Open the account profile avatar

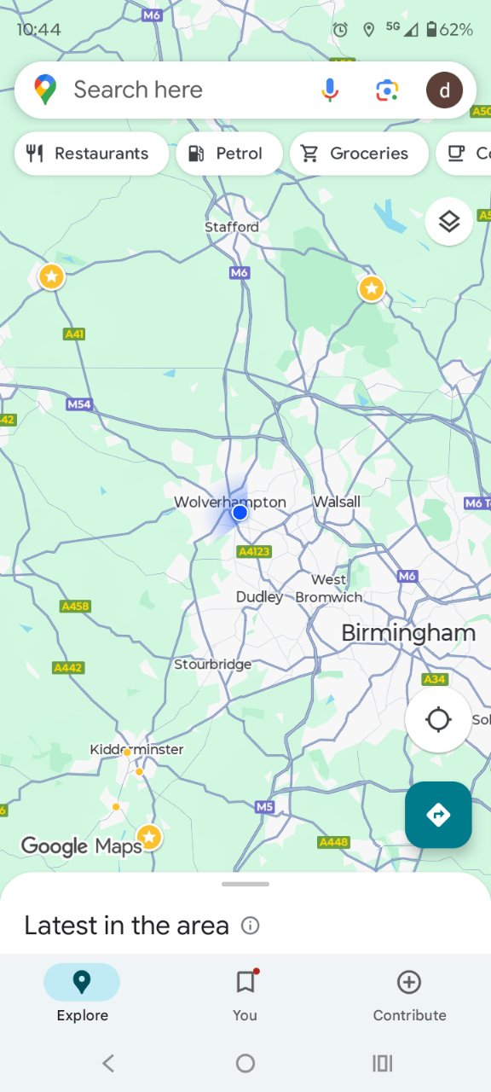[x=444, y=90]
